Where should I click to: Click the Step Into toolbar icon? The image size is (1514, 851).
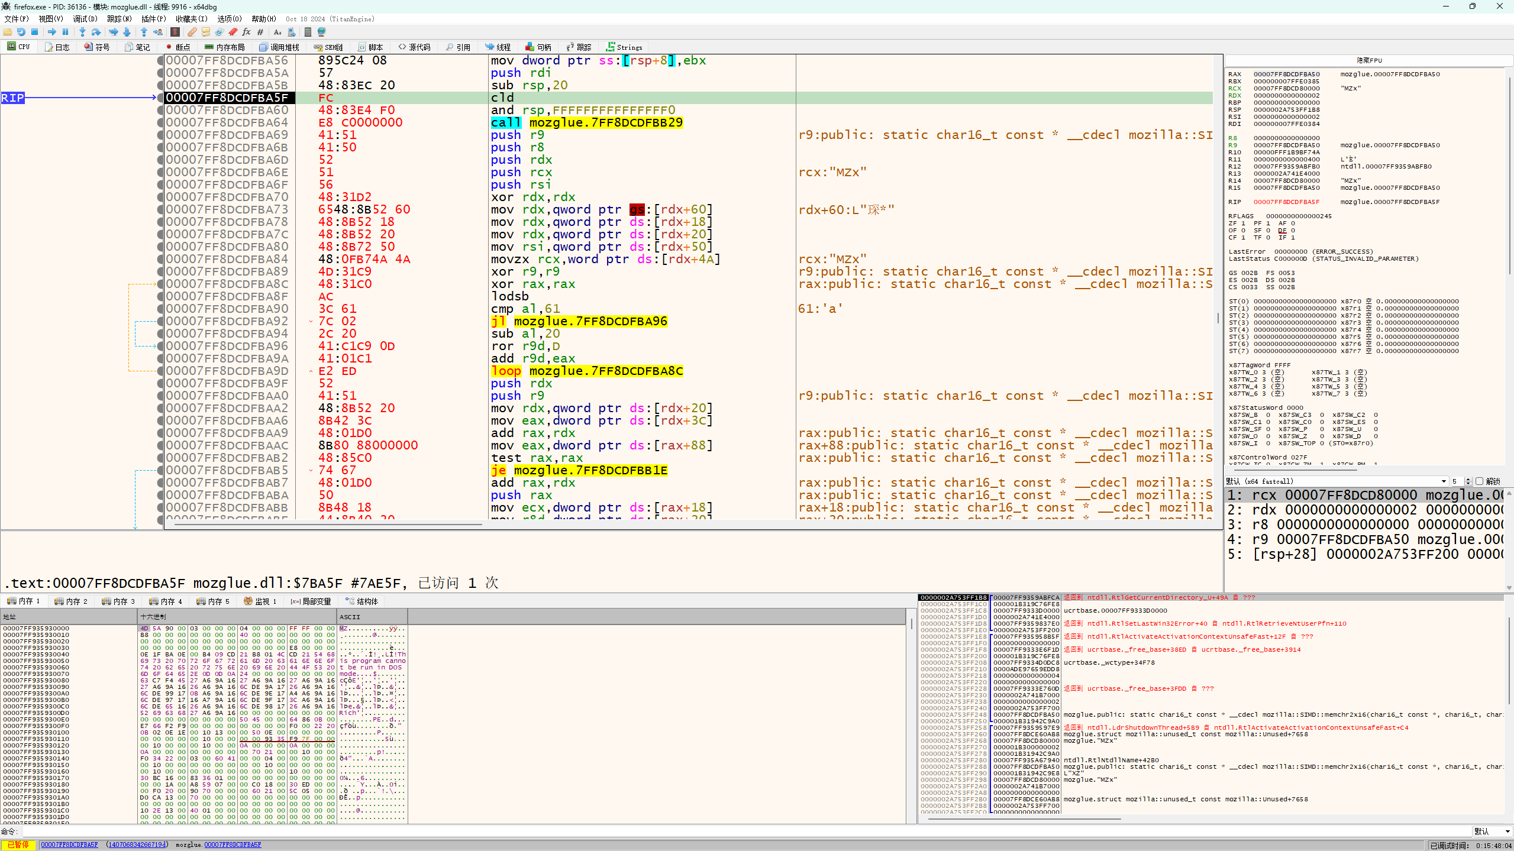point(82,32)
